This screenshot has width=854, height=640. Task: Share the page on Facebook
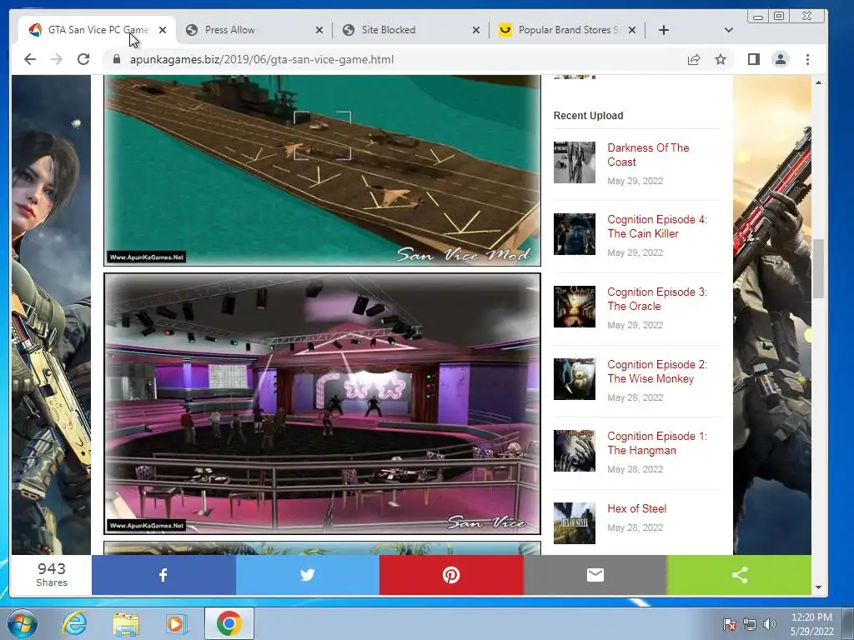(x=163, y=575)
